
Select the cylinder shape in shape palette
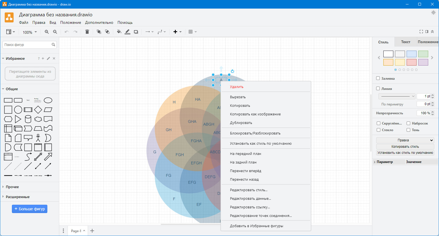[28, 119]
